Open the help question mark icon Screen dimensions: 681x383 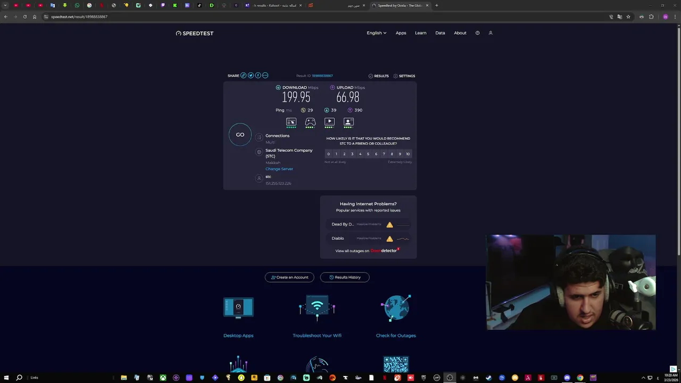pyautogui.click(x=477, y=33)
